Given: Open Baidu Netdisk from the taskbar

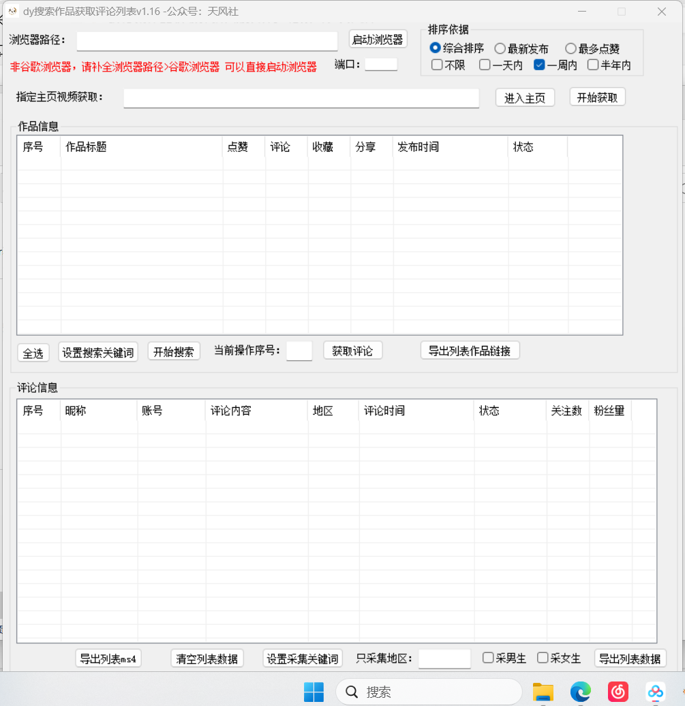Looking at the screenshot, I should tap(656, 692).
